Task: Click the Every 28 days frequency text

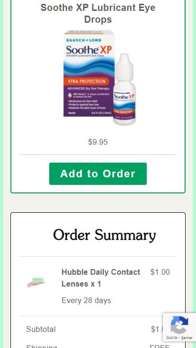Action: coord(86,301)
